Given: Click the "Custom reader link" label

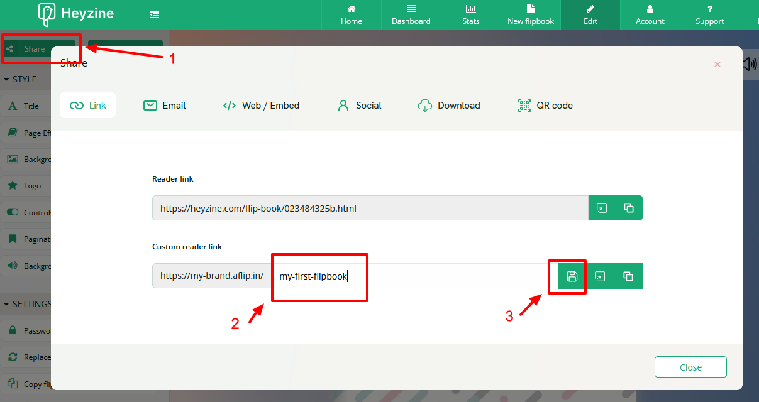Looking at the screenshot, I should 187,247.
